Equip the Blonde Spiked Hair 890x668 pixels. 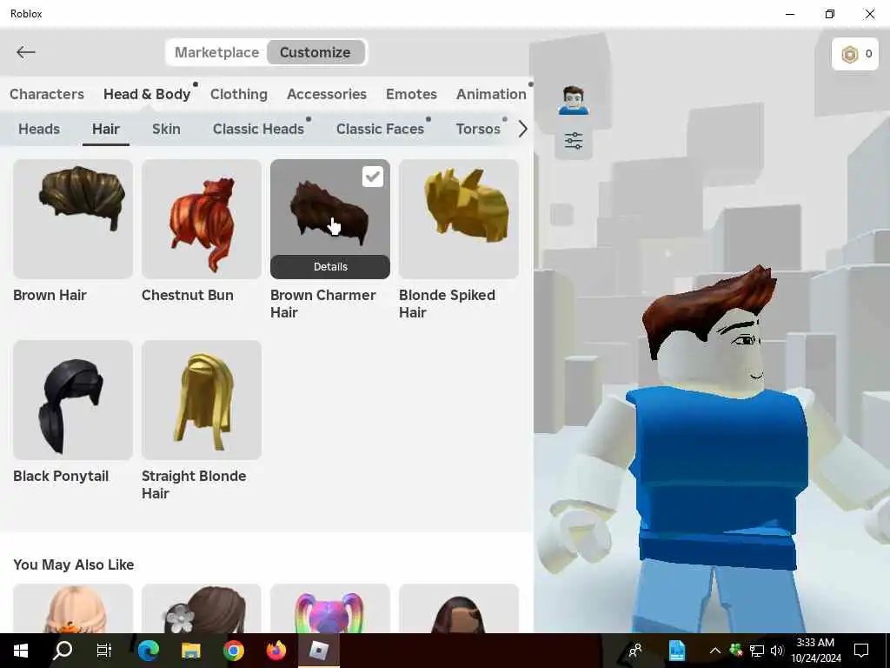tap(459, 219)
